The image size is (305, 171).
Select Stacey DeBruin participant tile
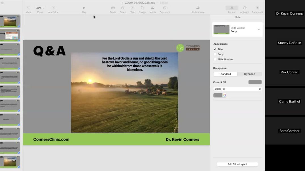click(x=285, y=43)
